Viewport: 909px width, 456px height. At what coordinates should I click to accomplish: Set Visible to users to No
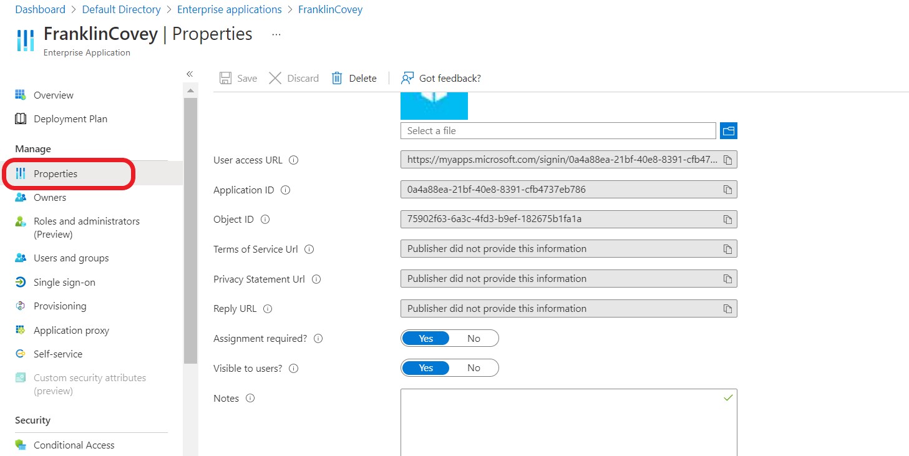point(474,367)
